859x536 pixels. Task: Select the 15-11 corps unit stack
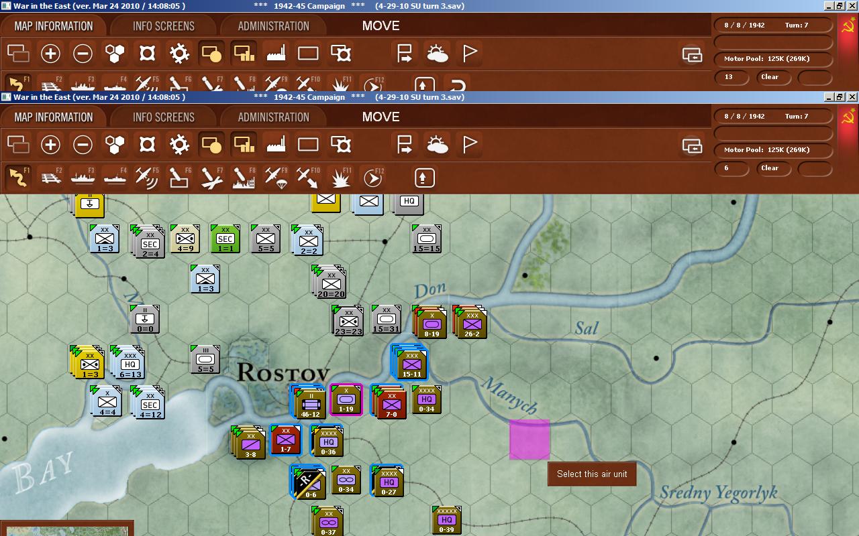pyautogui.click(x=410, y=362)
